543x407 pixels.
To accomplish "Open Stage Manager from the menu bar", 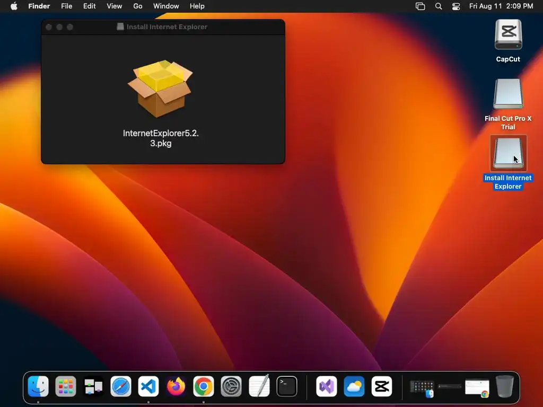I will point(420,6).
